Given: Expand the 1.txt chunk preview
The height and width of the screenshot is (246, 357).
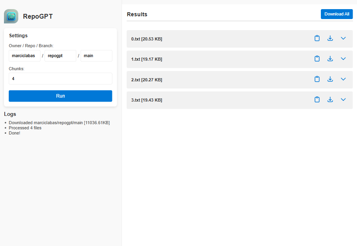Looking at the screenshot, I should [343, 59].
